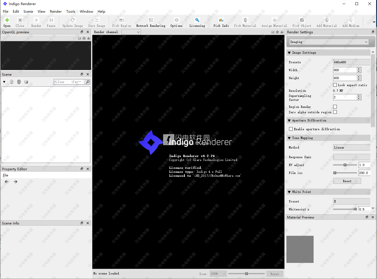Click the Save Image toolbar icon

(x=97, y=22)
